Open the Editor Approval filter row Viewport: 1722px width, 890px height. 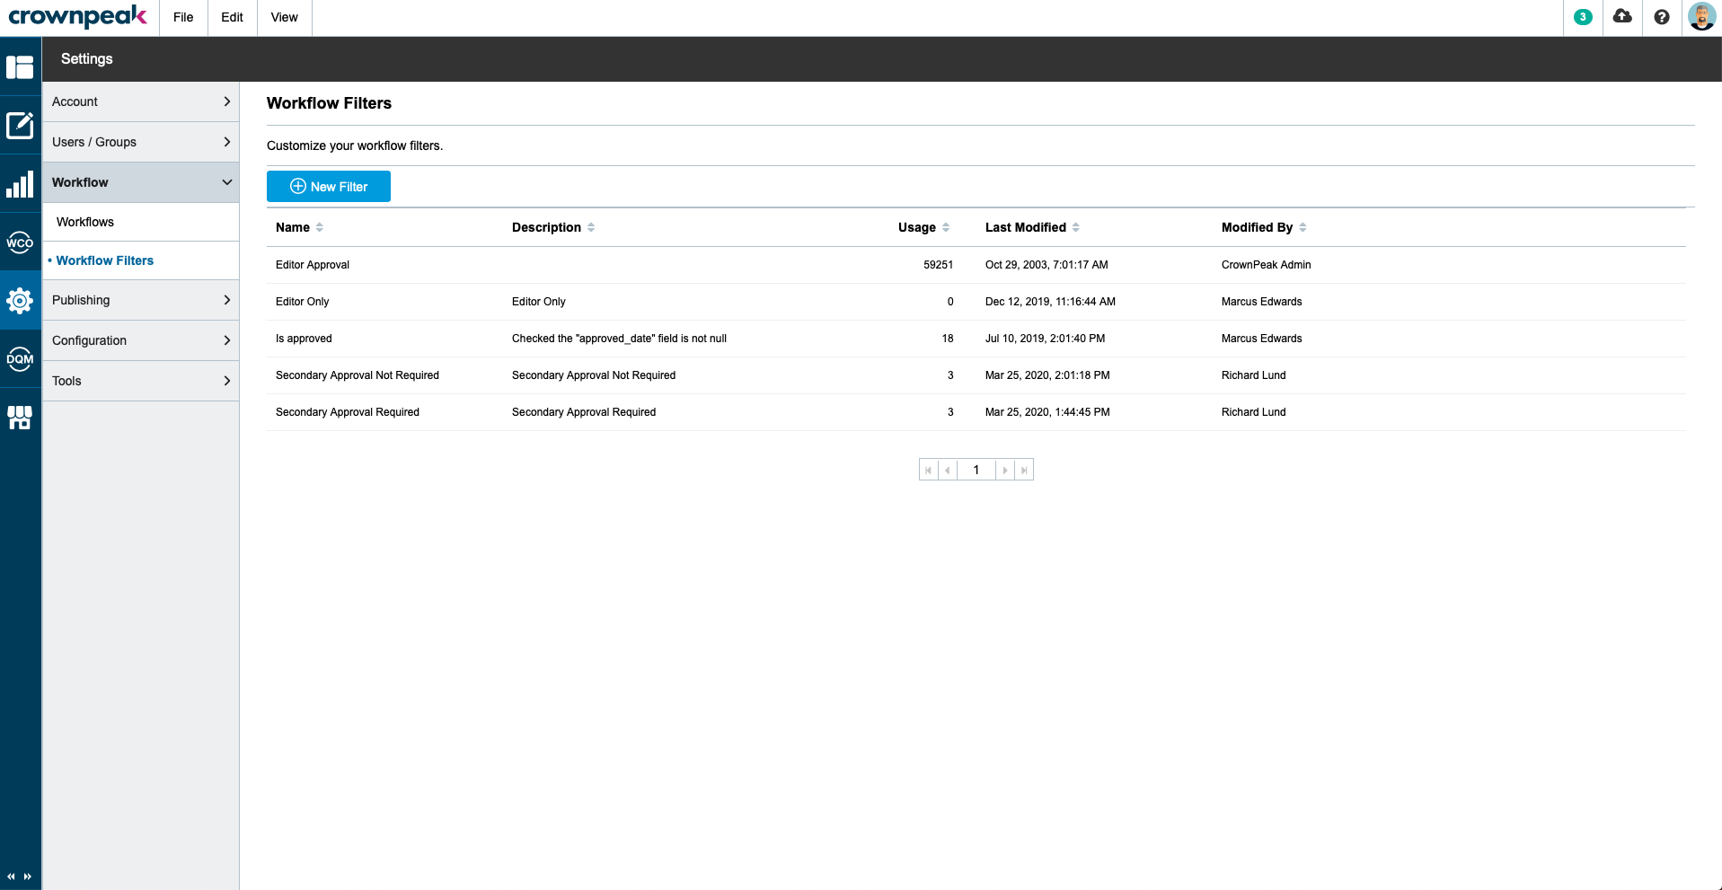pyautogui.click(x=976, y=265)
